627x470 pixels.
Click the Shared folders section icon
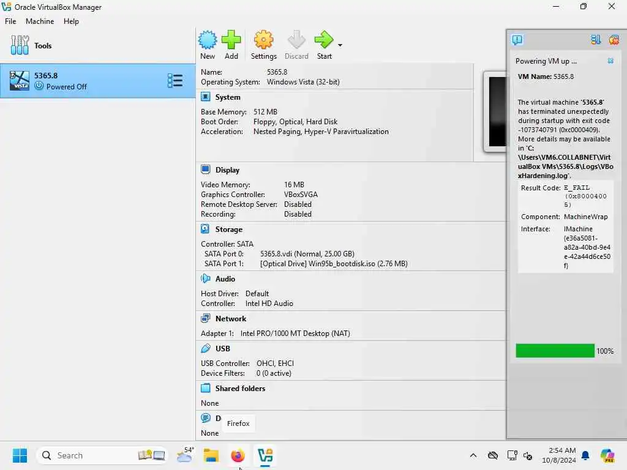click(206, 387)
